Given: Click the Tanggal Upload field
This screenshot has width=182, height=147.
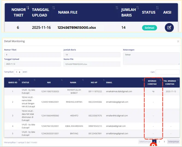Looking at the screenshot, I should (x=32, y=64).
